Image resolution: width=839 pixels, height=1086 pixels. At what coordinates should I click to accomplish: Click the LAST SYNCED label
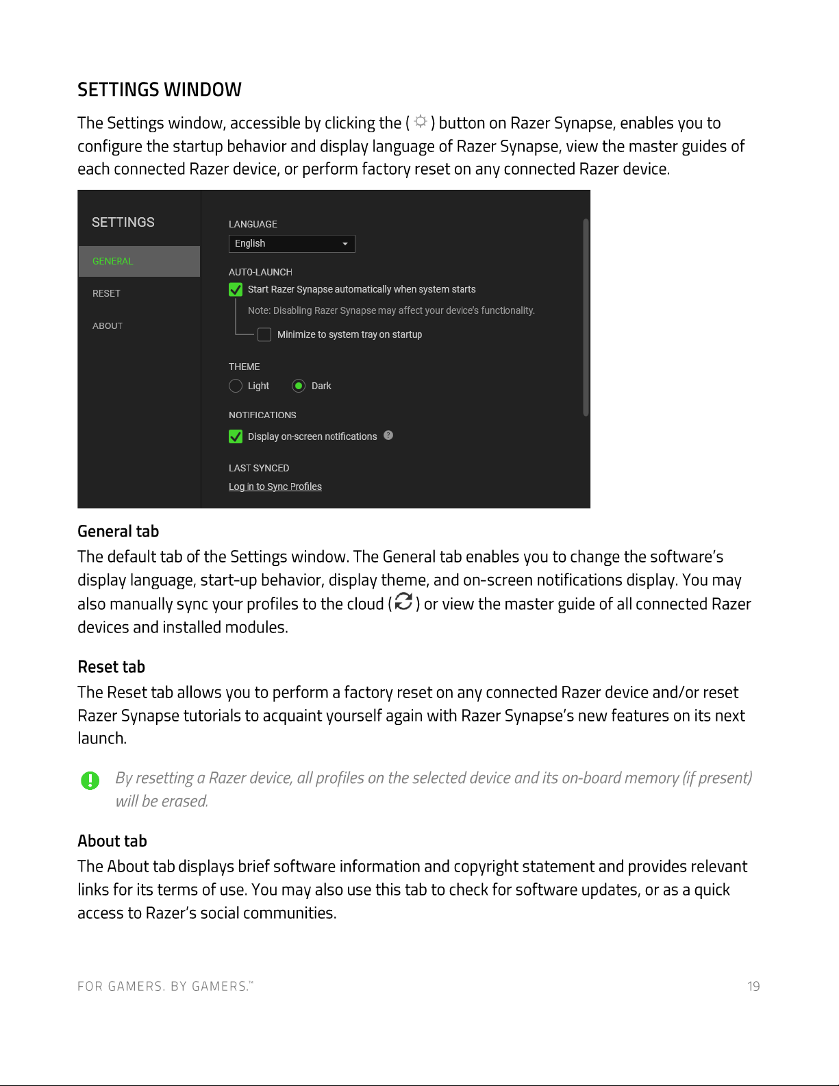(259, 468)
